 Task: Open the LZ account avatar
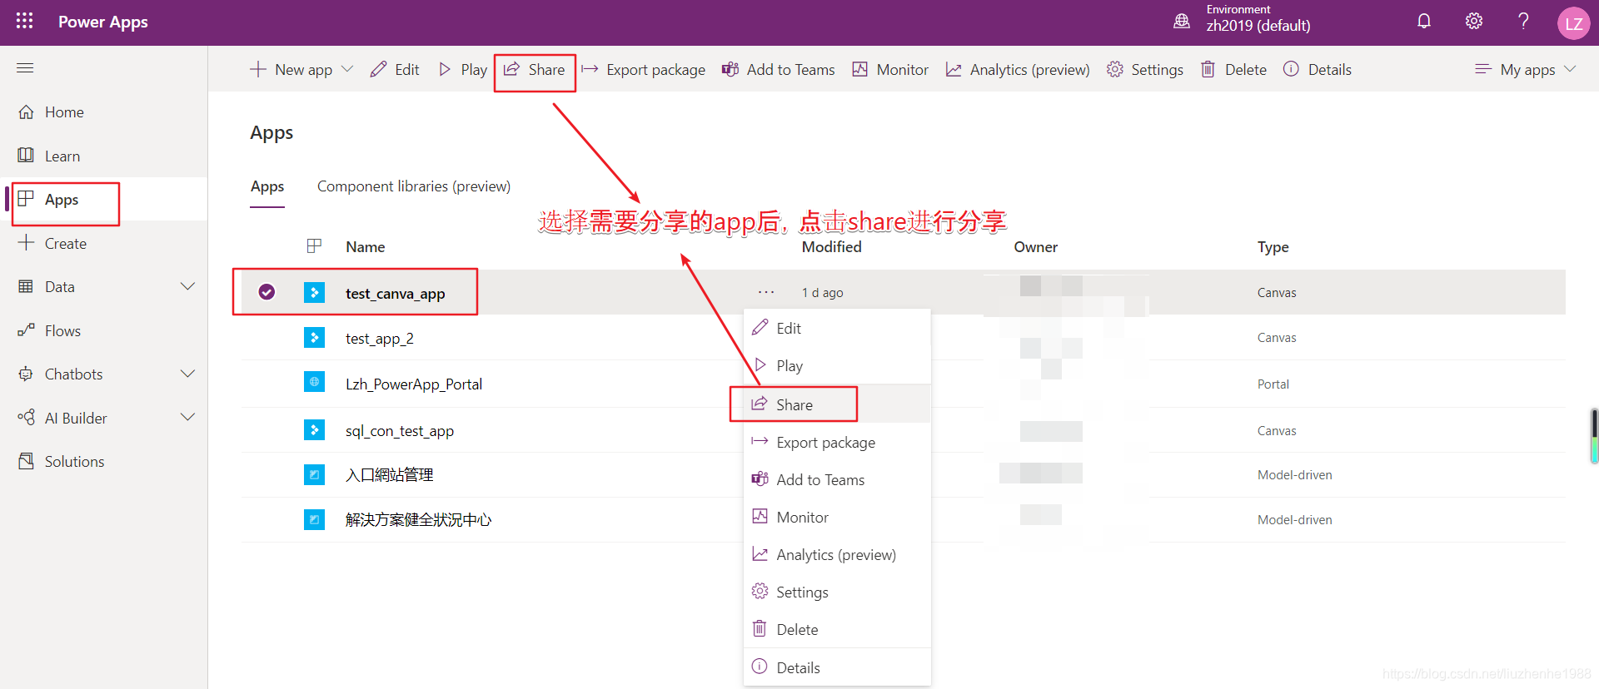pos(1574,23)
